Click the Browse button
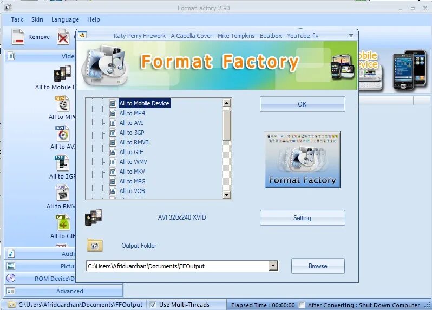Image resolution: width=432 pixels, height=310 pixels. [318, 266]
